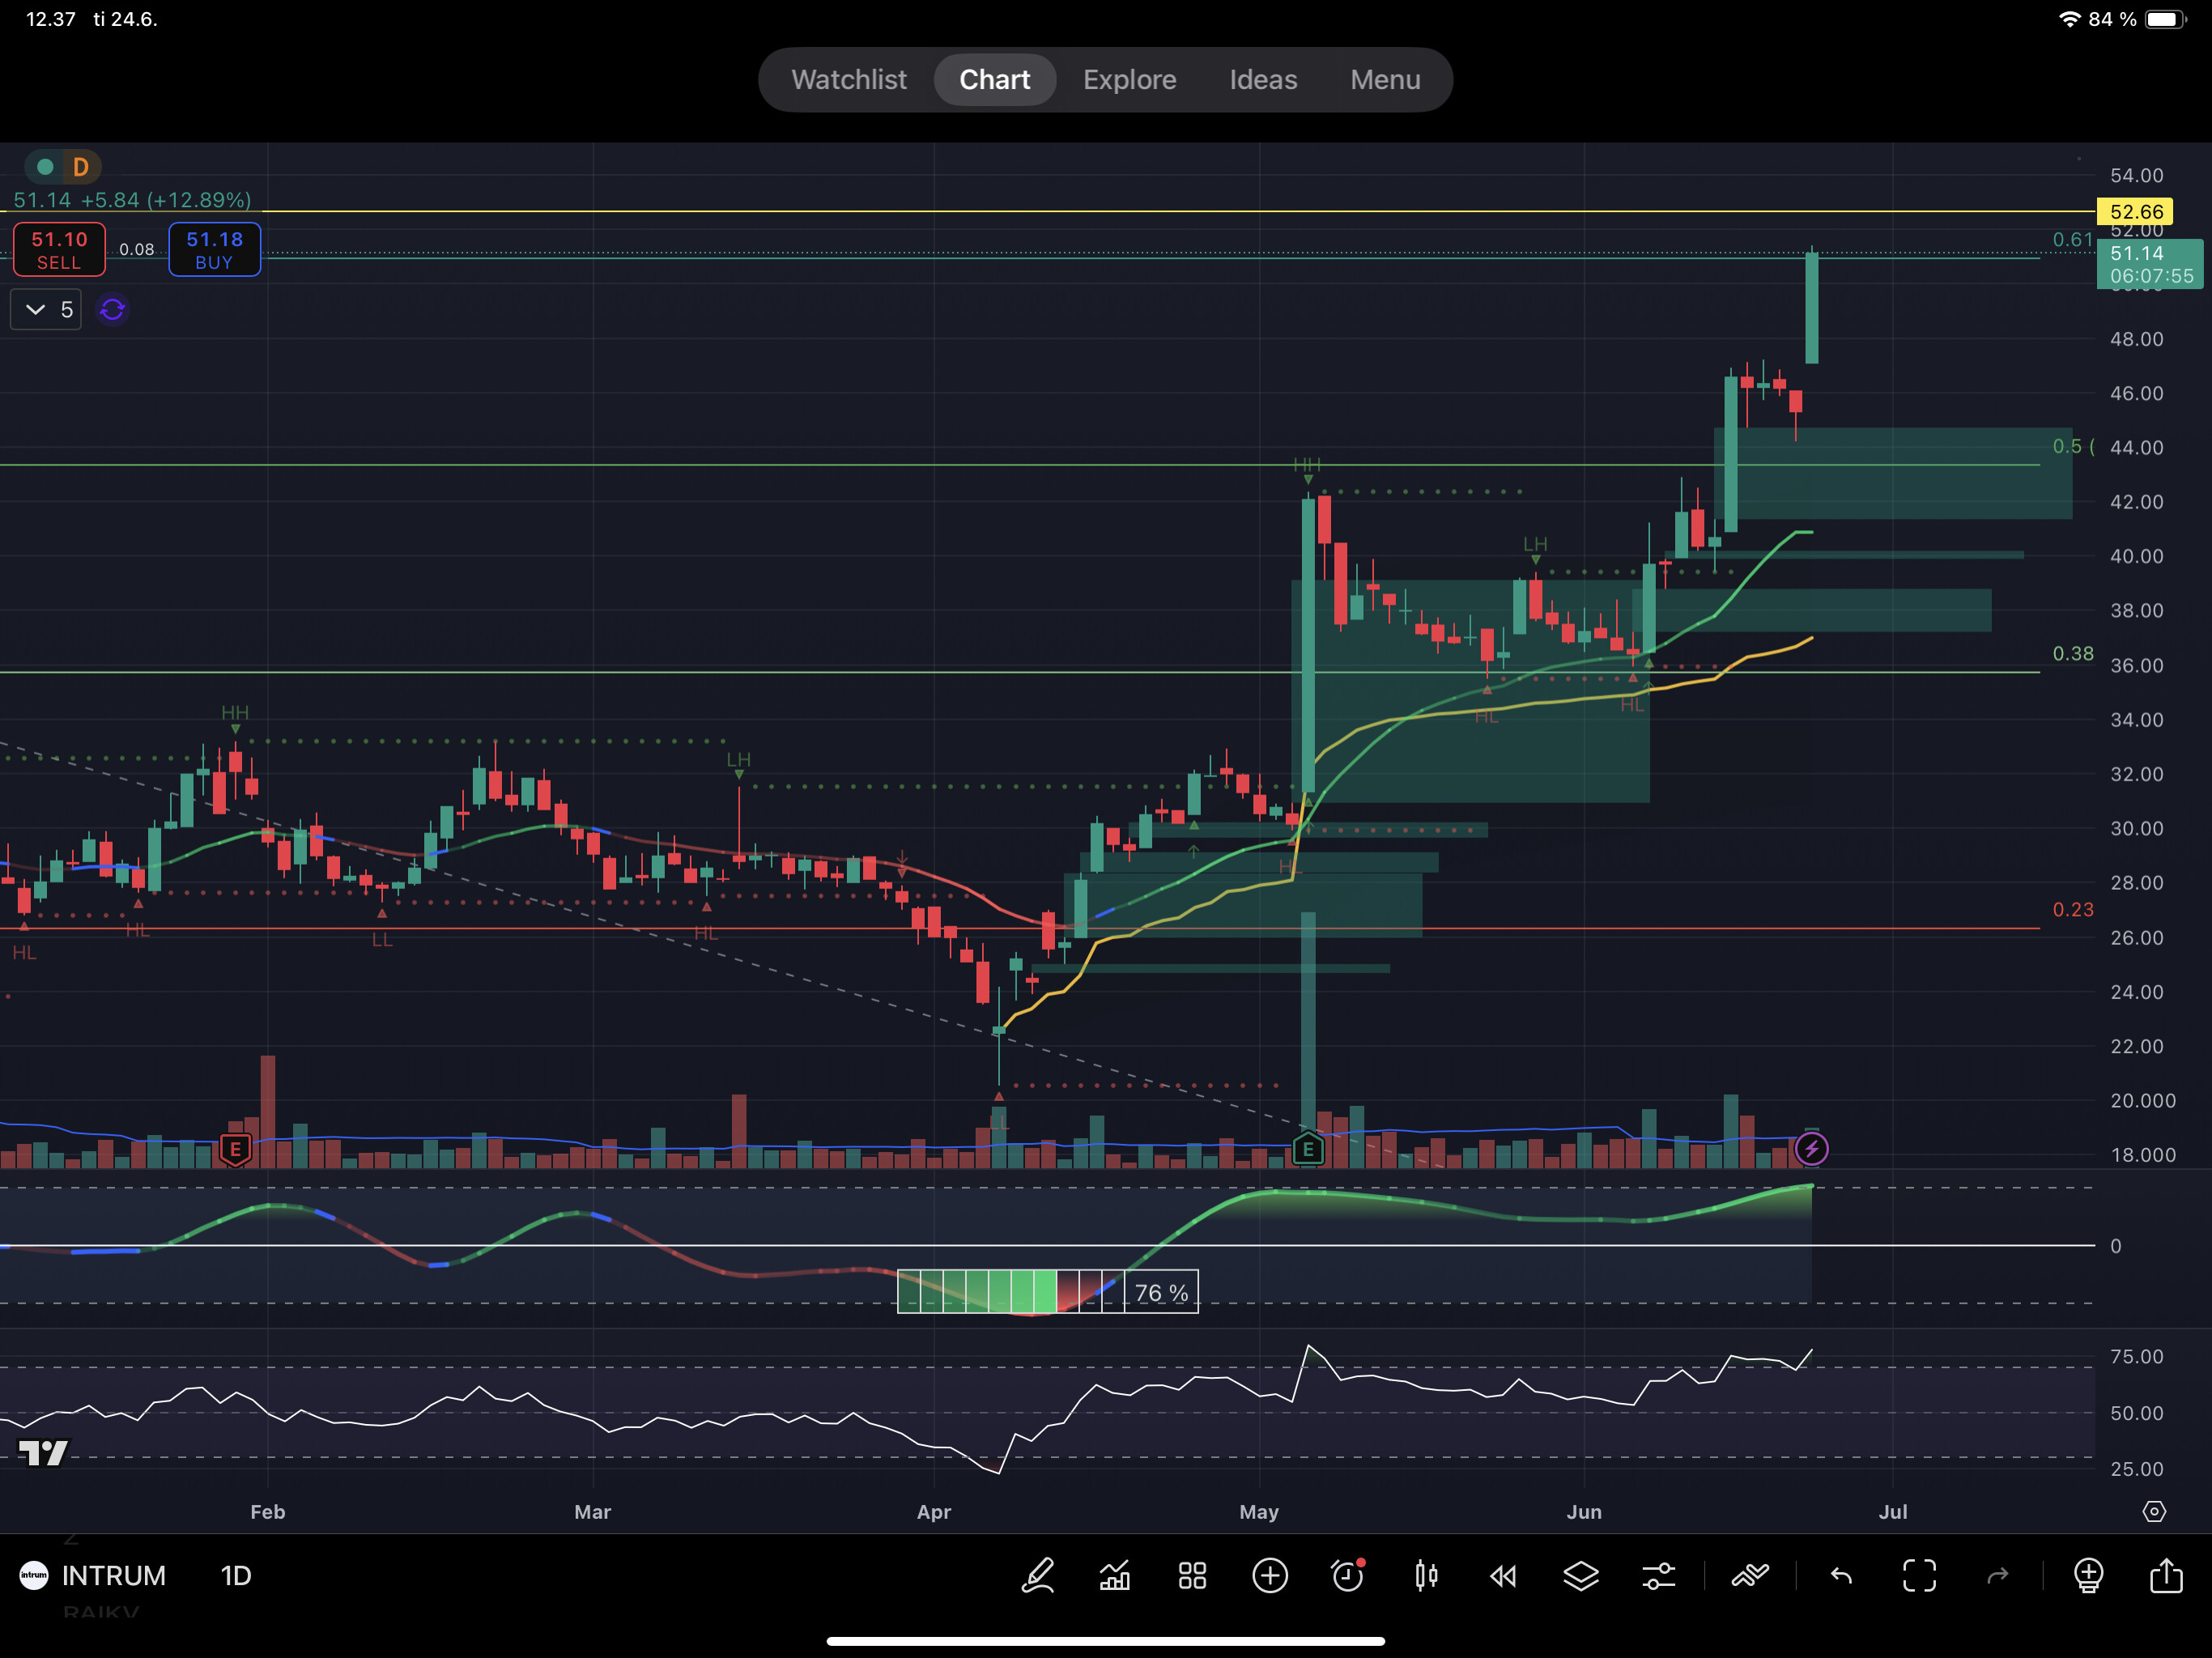The width and height of the screenshot is (2212, 1658).
Task: Toggle fullscreen chart mode
Action: coord(1919,1576)
